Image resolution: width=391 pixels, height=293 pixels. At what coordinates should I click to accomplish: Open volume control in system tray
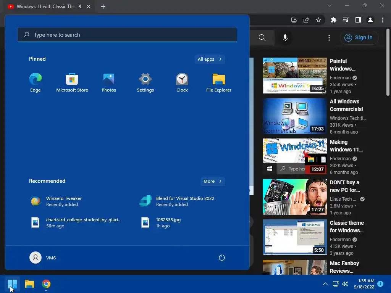pyautogui.click(x=345, y=284)
